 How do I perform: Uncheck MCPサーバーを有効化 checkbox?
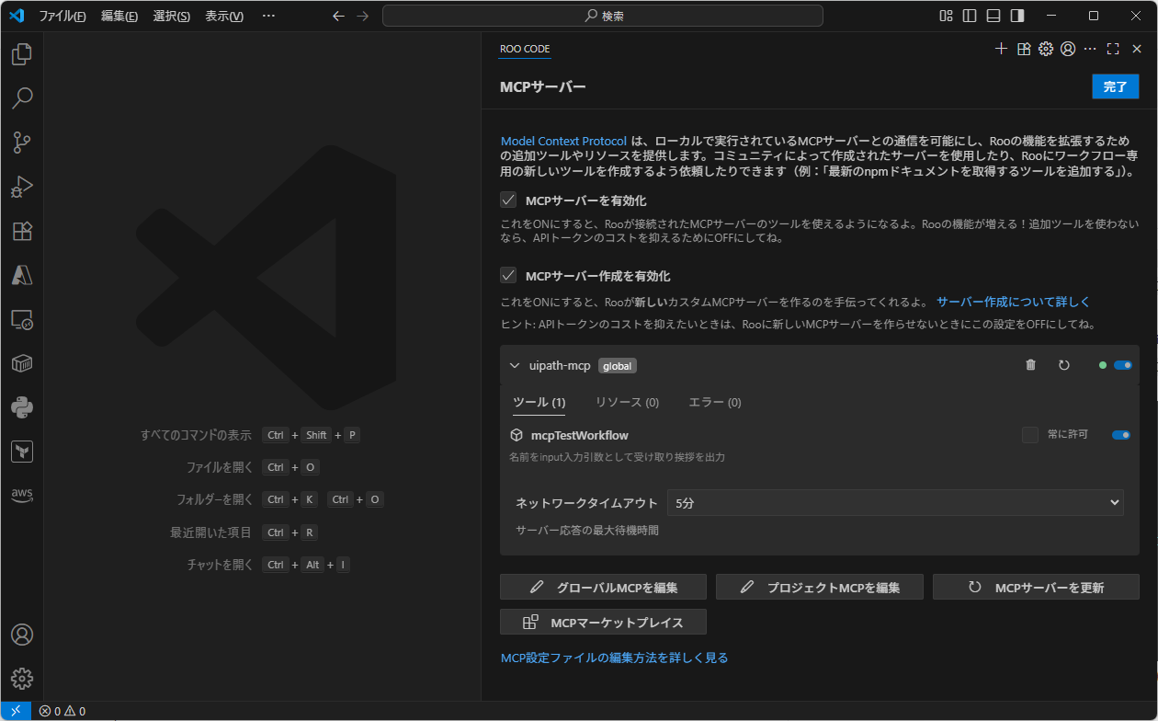pos(508,200)
